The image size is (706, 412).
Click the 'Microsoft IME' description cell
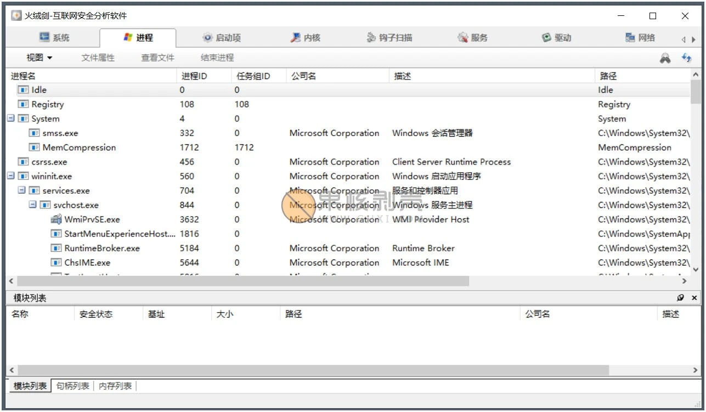coord(420,262)
